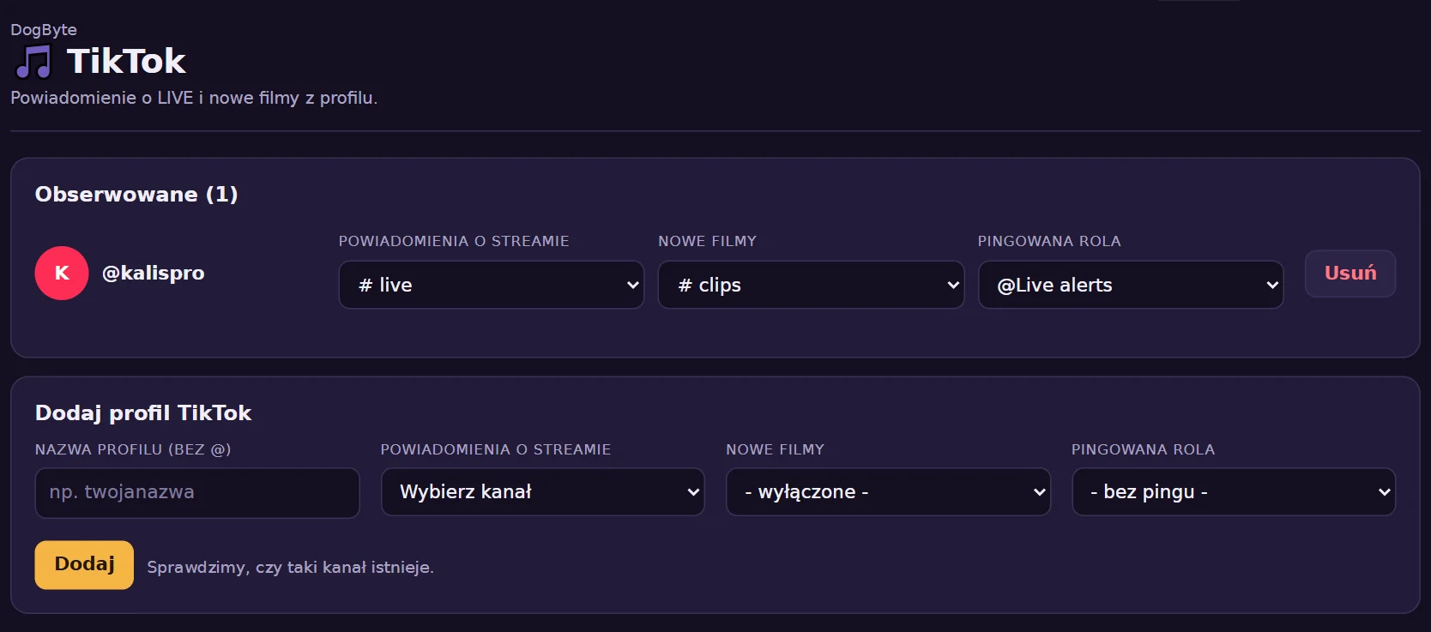The width and height of the screenshot is (1431, 632).
Task: Click the 'Sprawdzimy, czy taki kanał istnieje' hint
Action: click(x=291, y=567)
